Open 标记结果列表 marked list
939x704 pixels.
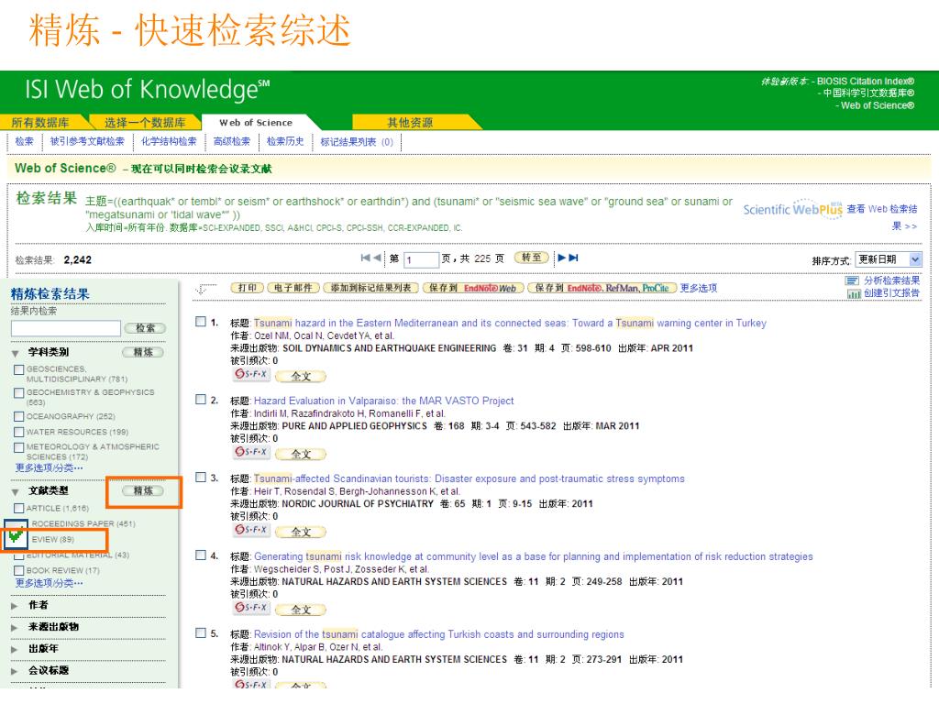[357, 142]
